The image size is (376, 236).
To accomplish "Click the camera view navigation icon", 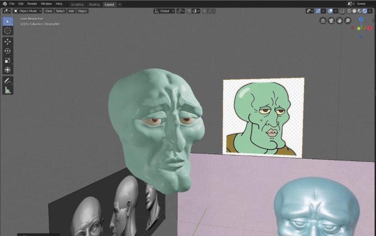I will click(x=331, y=21).
